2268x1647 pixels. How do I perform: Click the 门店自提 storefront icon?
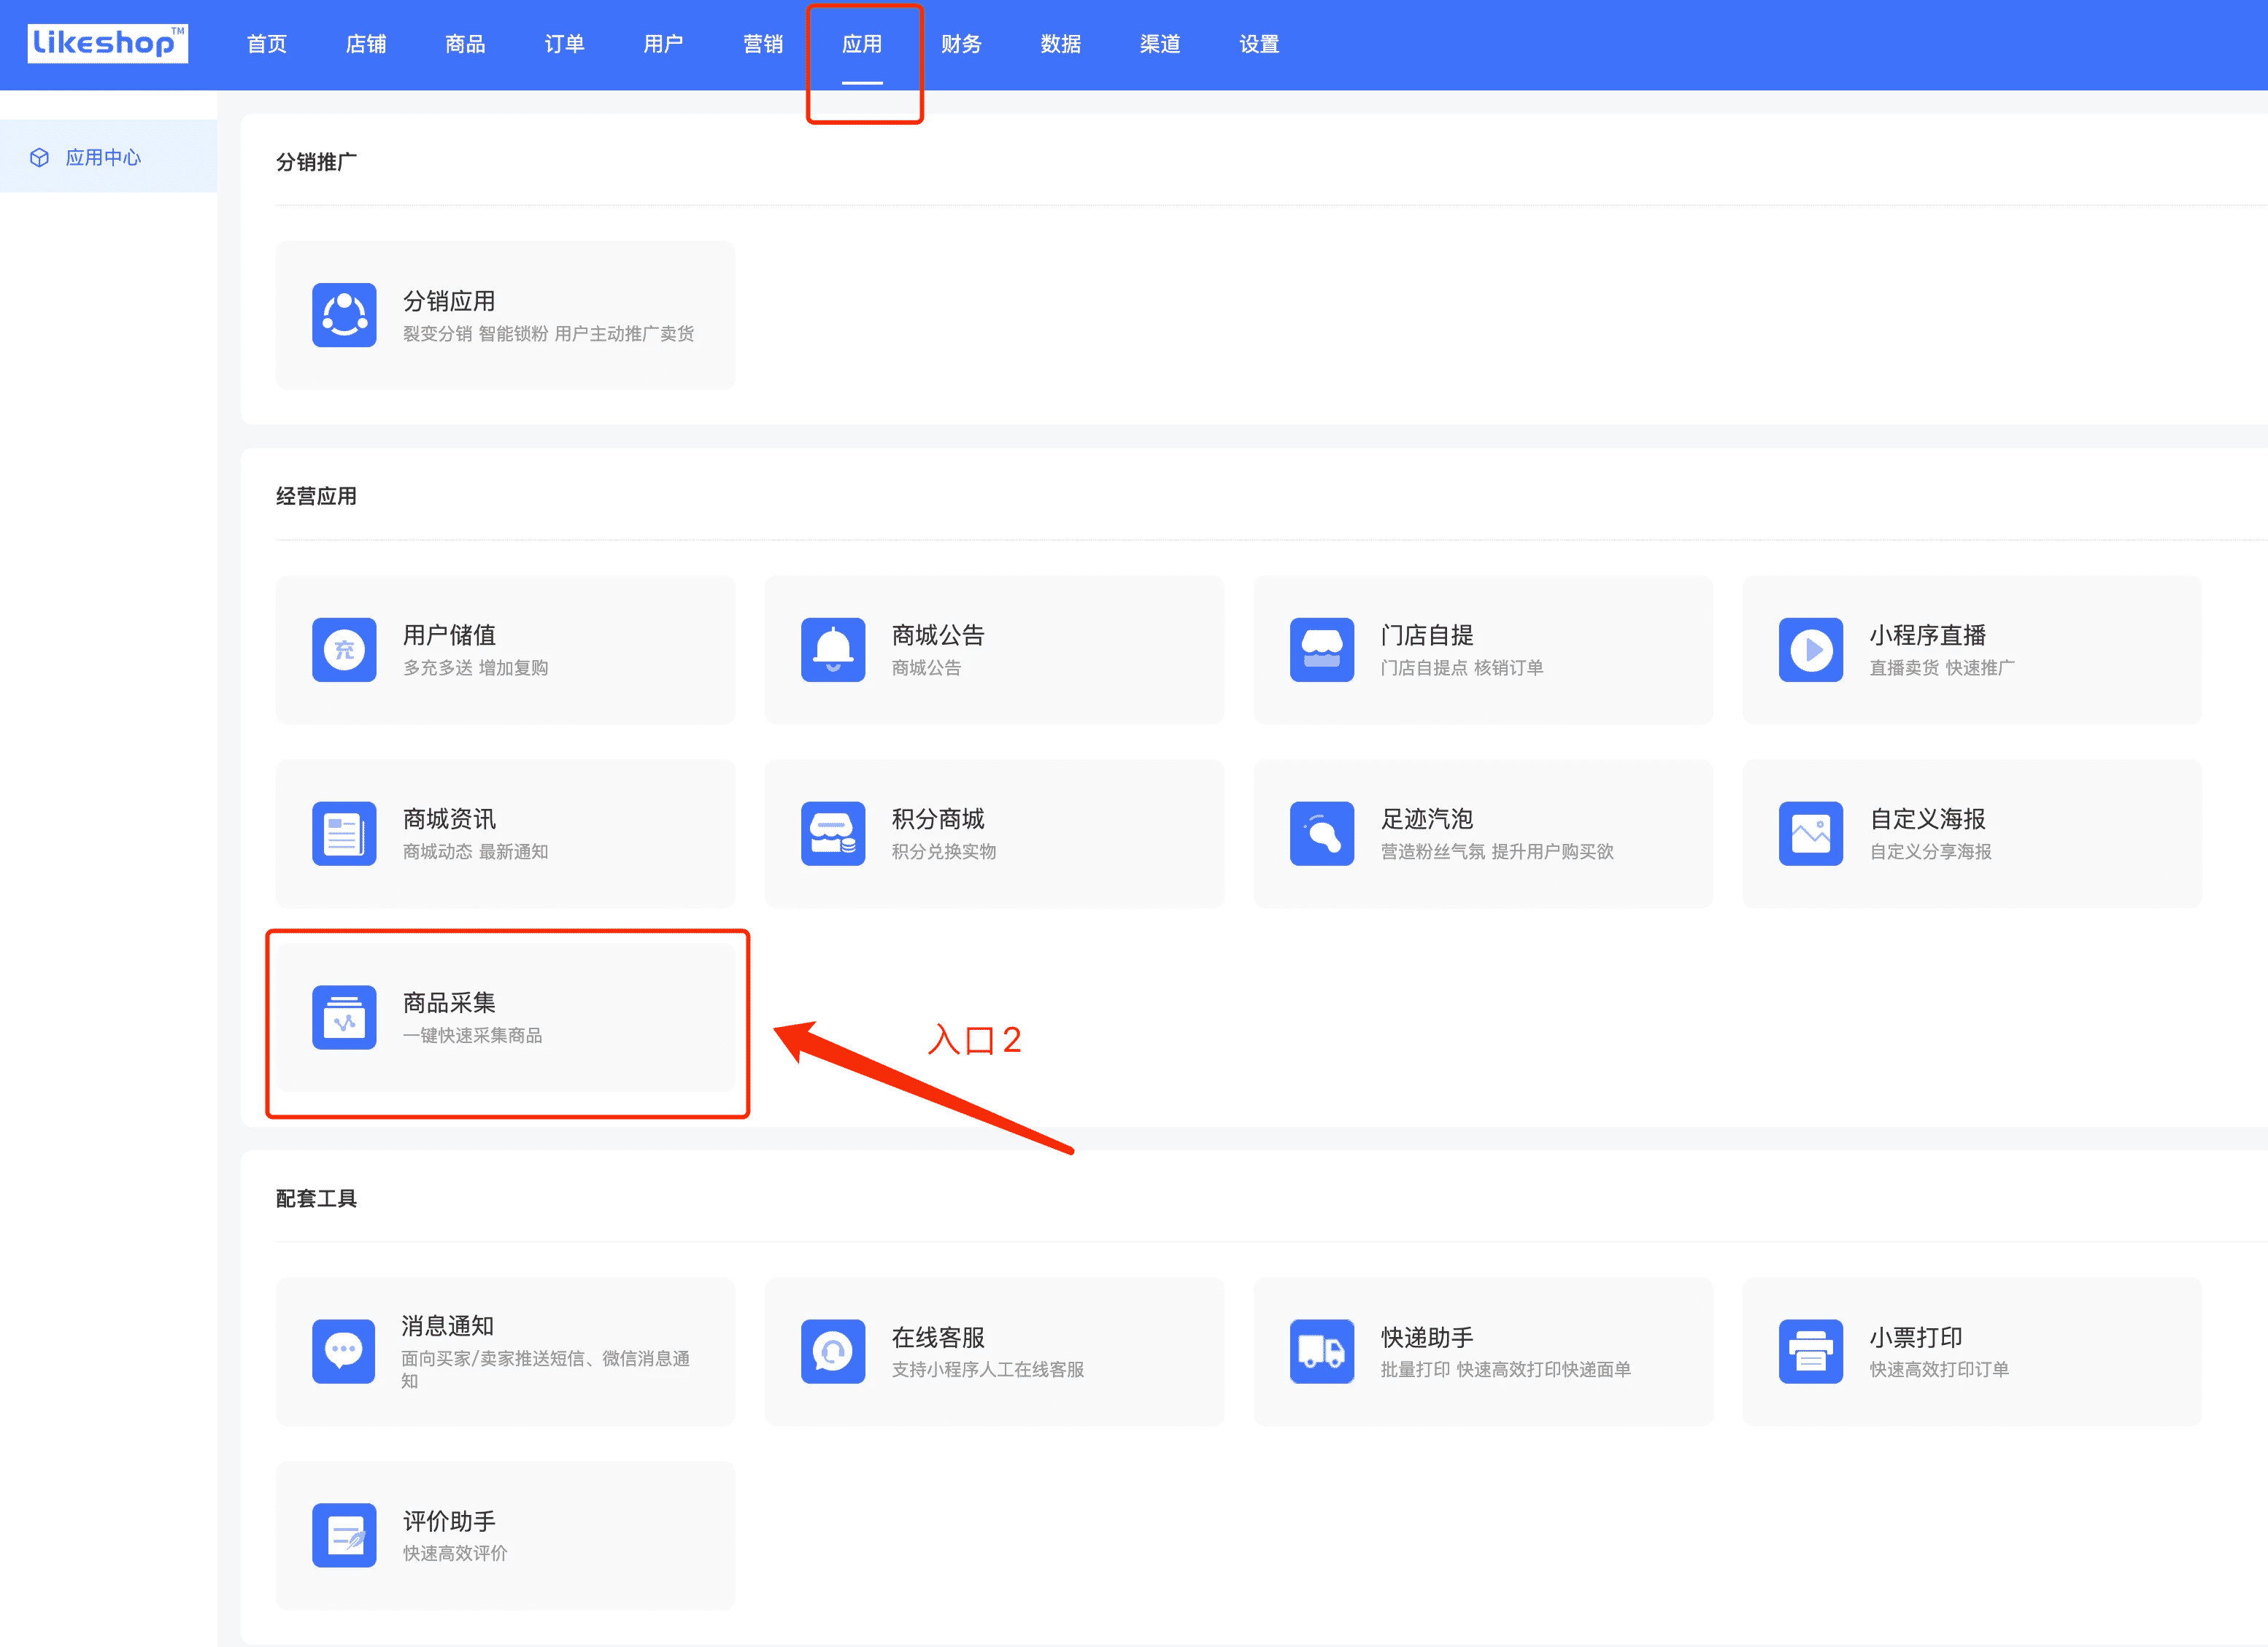coord(1322,650)
